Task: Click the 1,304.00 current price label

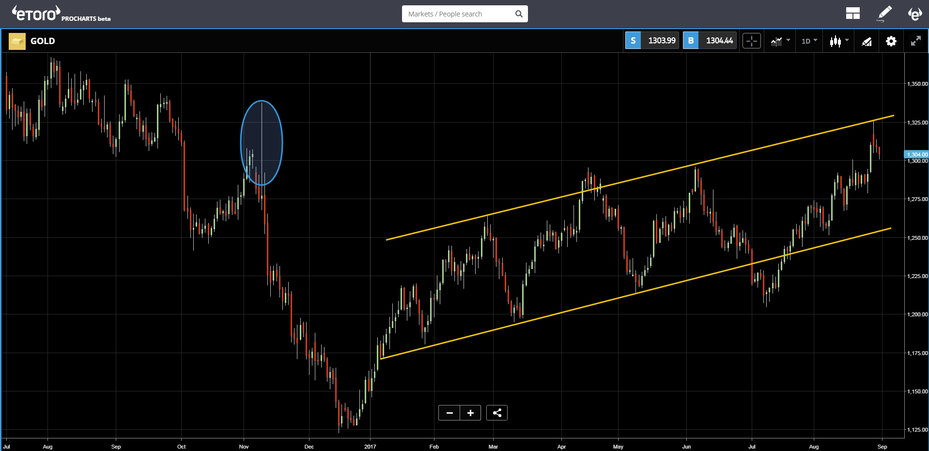Action: pos(916,155)
